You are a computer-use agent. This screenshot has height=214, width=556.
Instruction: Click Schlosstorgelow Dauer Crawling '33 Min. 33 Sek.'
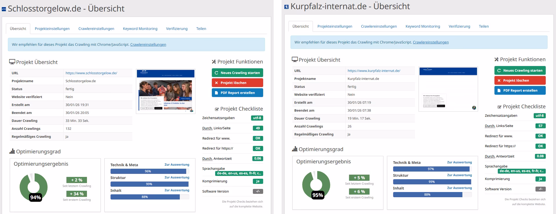tap(77, 121)
